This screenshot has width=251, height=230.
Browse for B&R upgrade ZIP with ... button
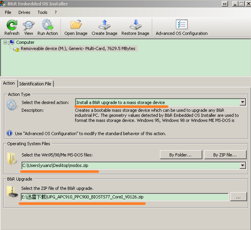click(238, 197)
